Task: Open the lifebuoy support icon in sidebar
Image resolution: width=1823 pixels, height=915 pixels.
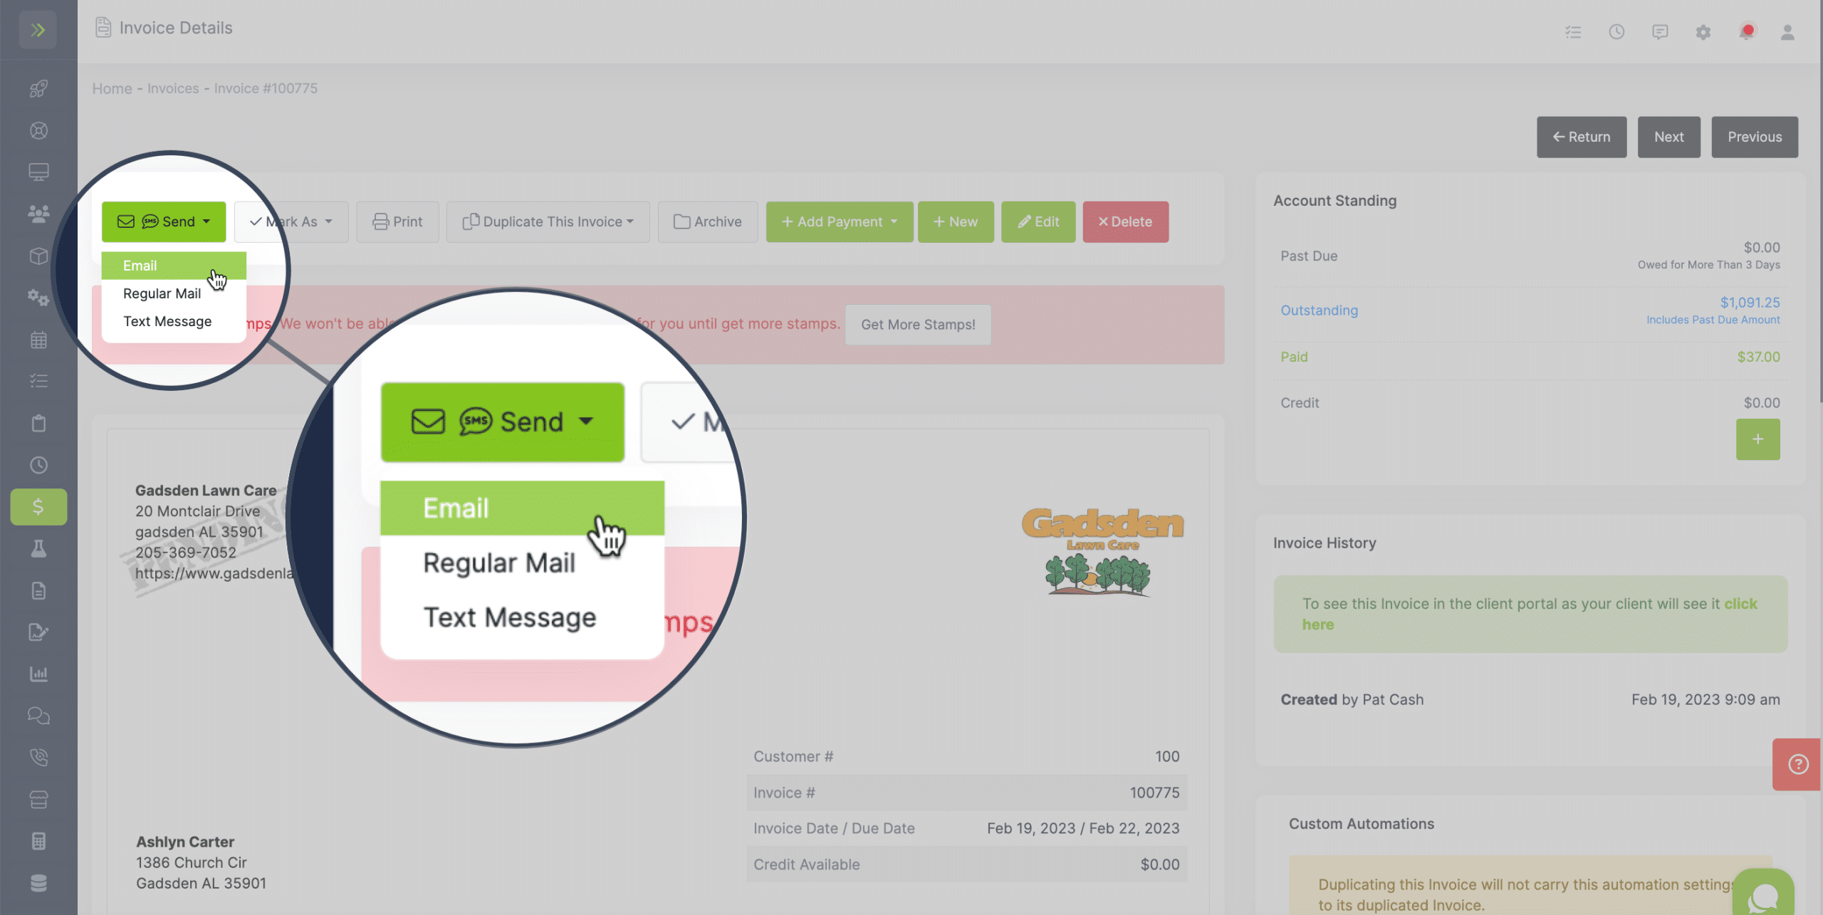Action: coord(38,130)
